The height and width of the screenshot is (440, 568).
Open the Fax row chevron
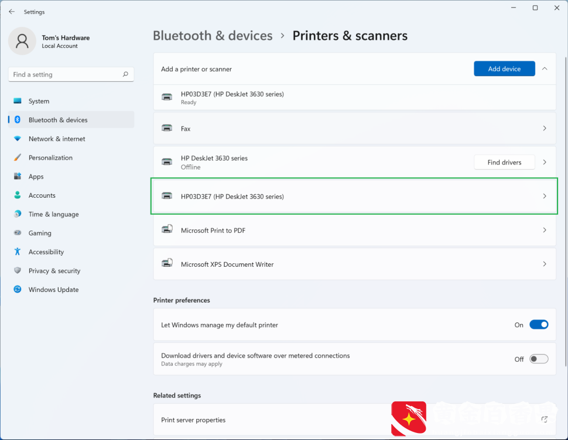(x=545, y=128)
